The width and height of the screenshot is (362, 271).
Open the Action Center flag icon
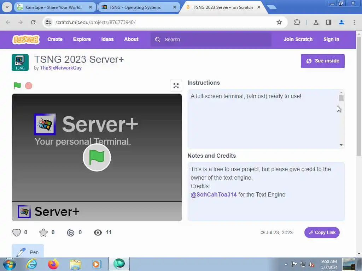294,264
